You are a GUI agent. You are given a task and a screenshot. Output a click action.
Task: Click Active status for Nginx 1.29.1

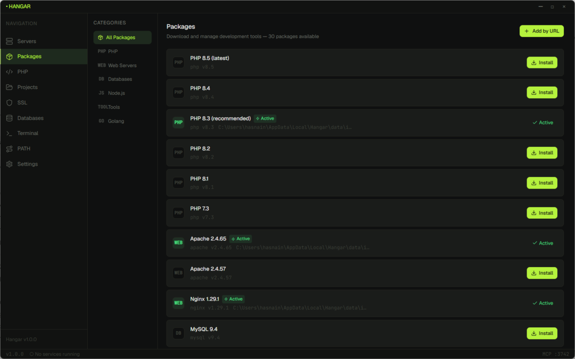[542, 303]
